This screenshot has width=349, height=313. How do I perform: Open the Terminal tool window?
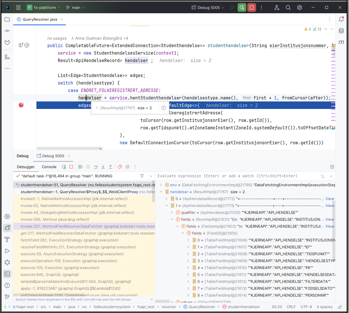click(7, 274)
